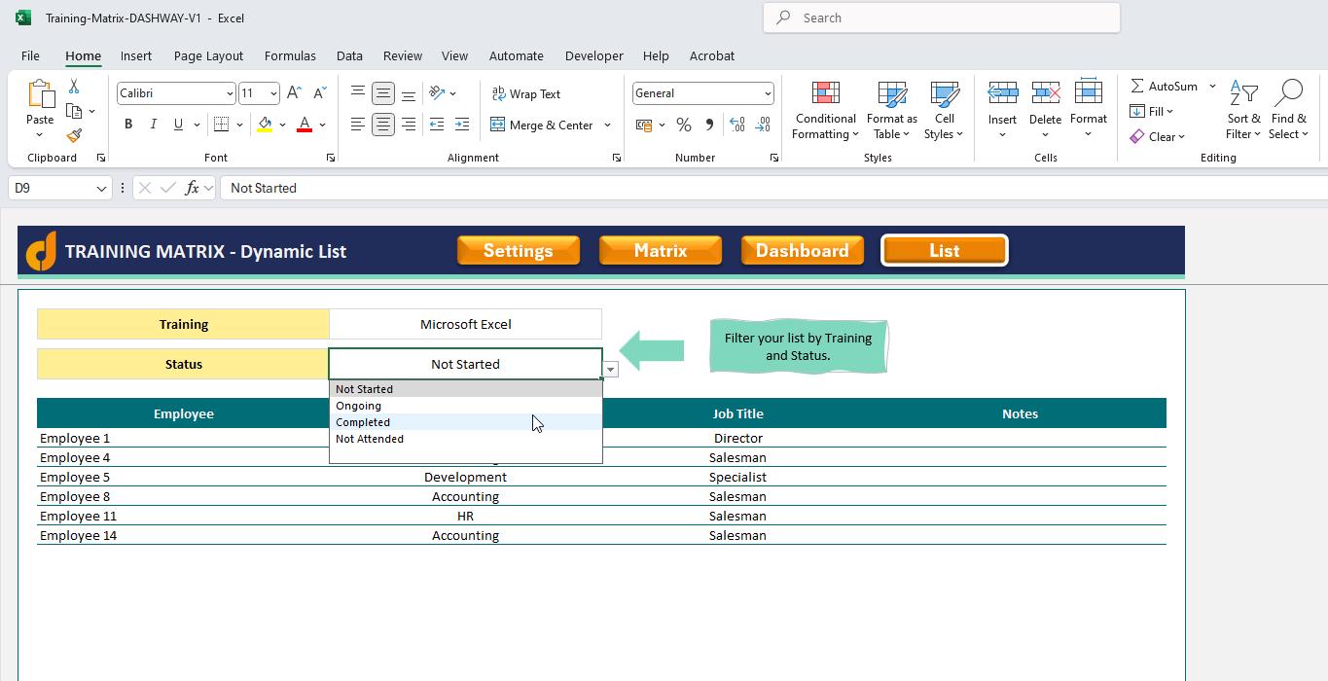Click the Format Painter icon
This screenshot has height=681, width=1328.
coord(73,136)
